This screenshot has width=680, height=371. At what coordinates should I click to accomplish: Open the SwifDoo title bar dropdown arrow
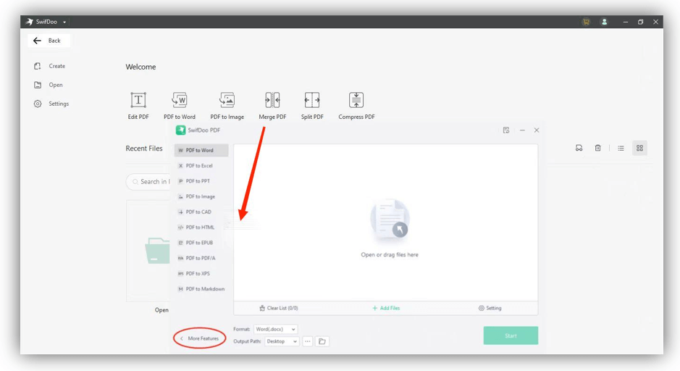(x=64, y=22)
